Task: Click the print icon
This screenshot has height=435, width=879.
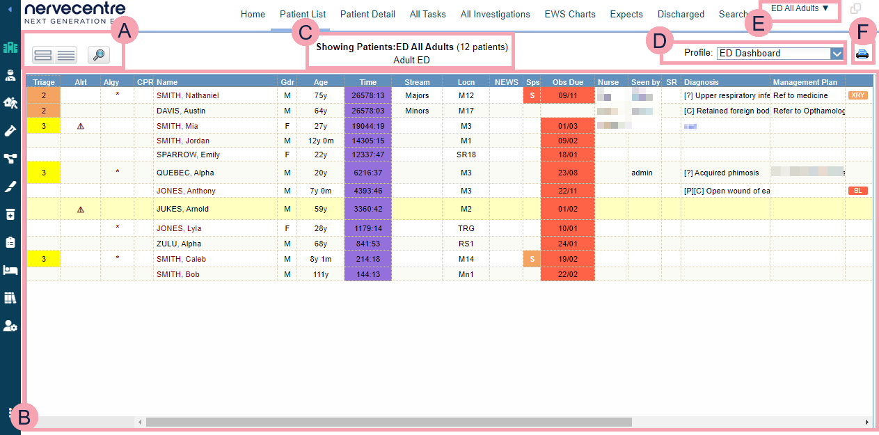Action: coord(862,54)
